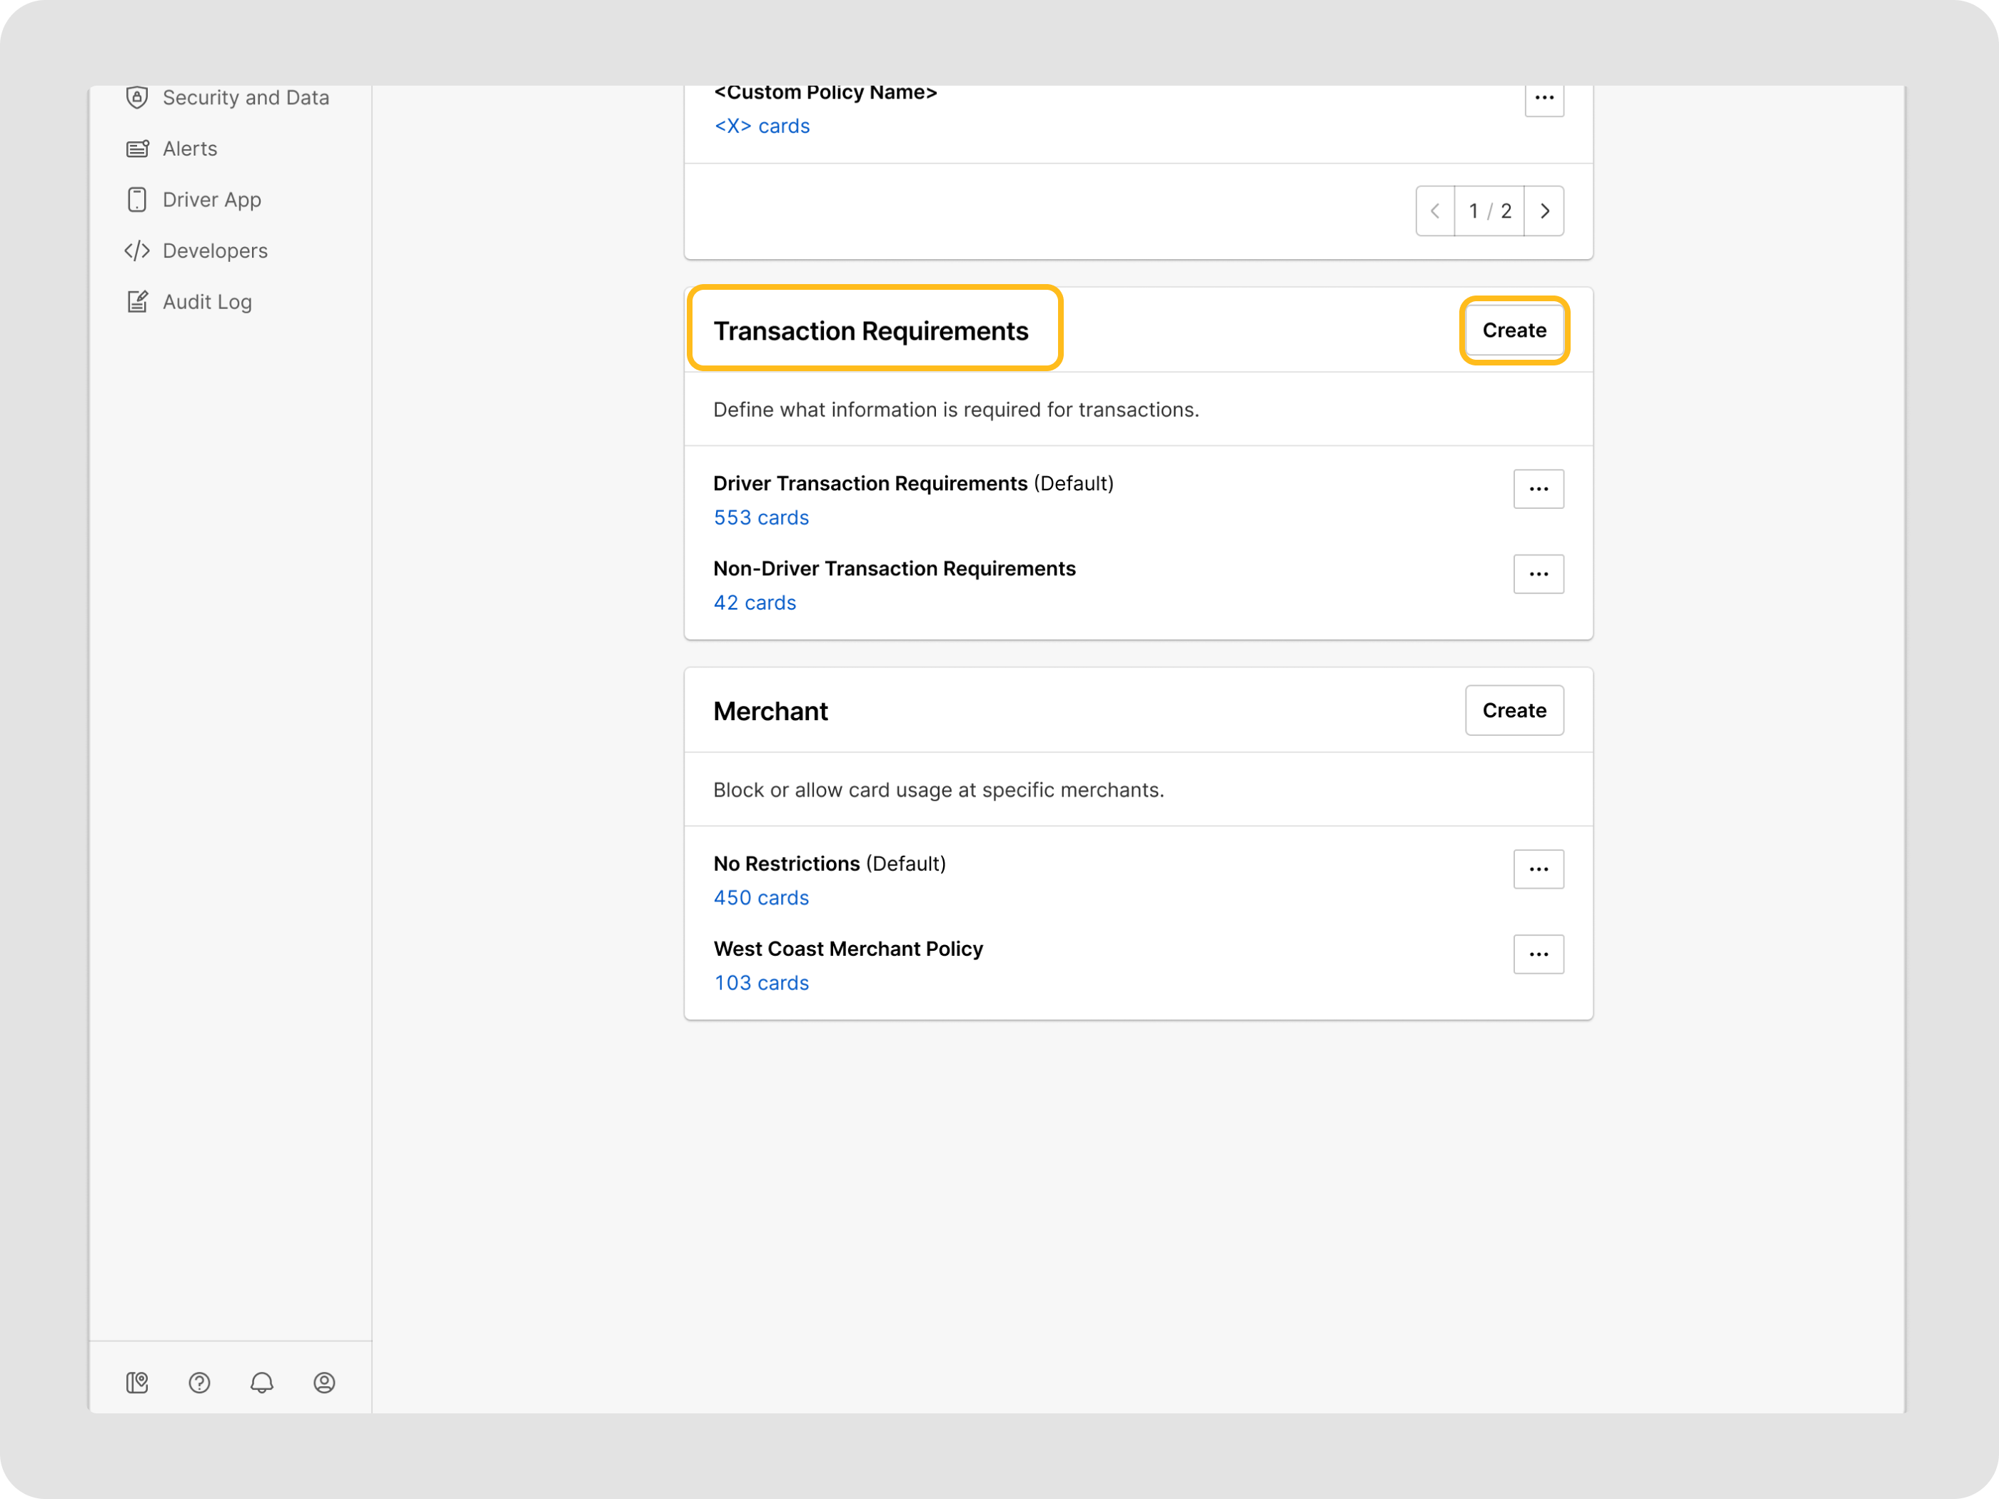Screen dimensions: 1999x1499
Task: Open options for West Coast Merchant Policy
Action: 1538,954
